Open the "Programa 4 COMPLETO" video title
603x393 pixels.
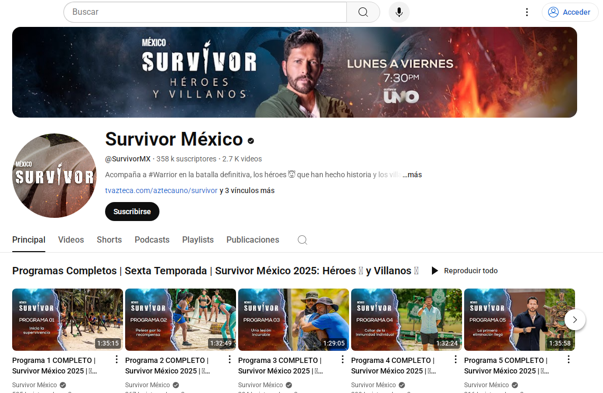coord(394,366)
